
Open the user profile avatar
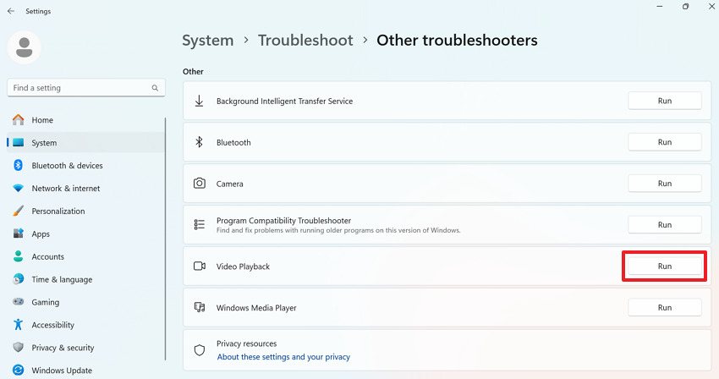25,47
